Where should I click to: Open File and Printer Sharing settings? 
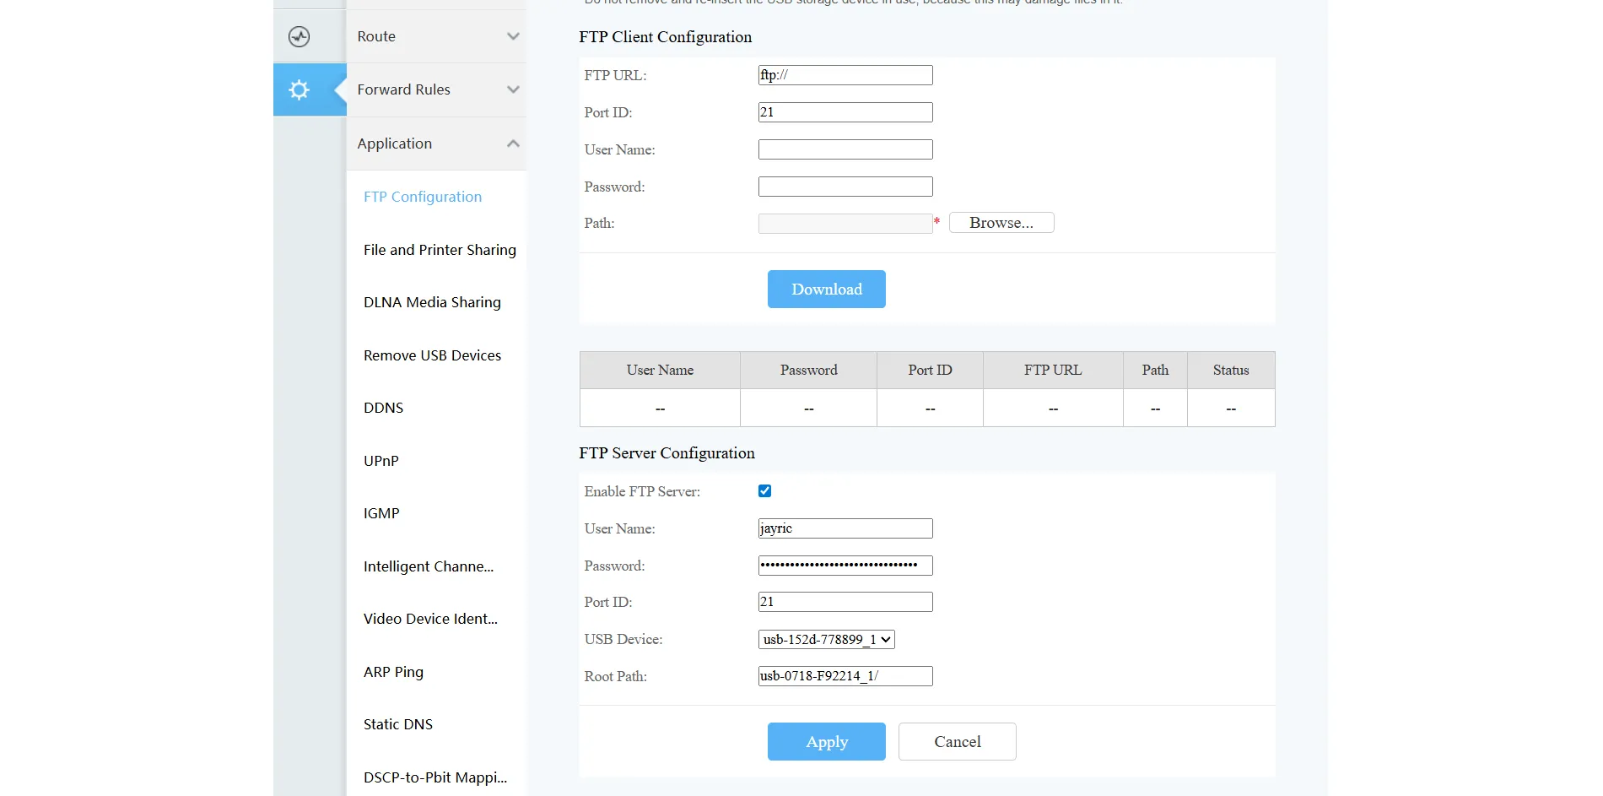(440, 250)
